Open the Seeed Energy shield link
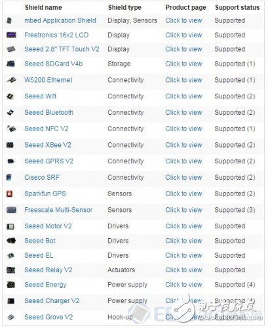The width and height of the screenshot is (268, 328). point(45,285)
